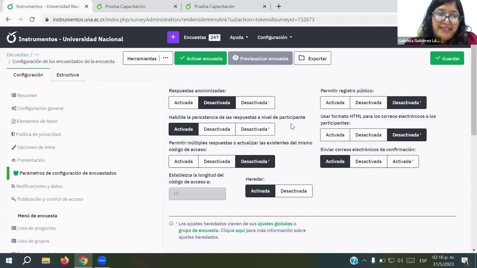477x268 pixels.
Task: Open a new browser tab with plus
Action: pyautogui.click(x=279, y=6)
